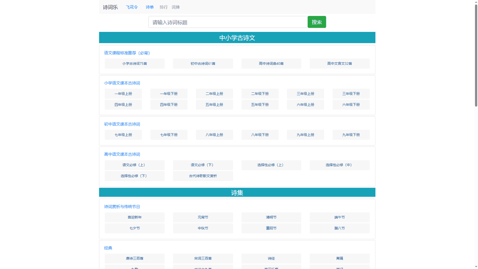Screen dimensions: 478x269
Task: Open the 诗词赏析与传统节日 heading link
Action: 122,207
